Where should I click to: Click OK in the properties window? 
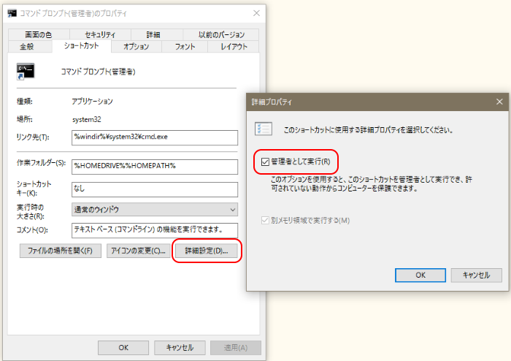coord(123,348)
